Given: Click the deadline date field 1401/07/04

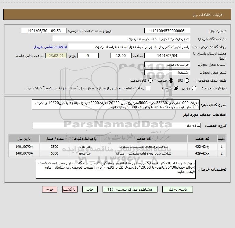Looking at the screenshot, I should coord(167,55).
